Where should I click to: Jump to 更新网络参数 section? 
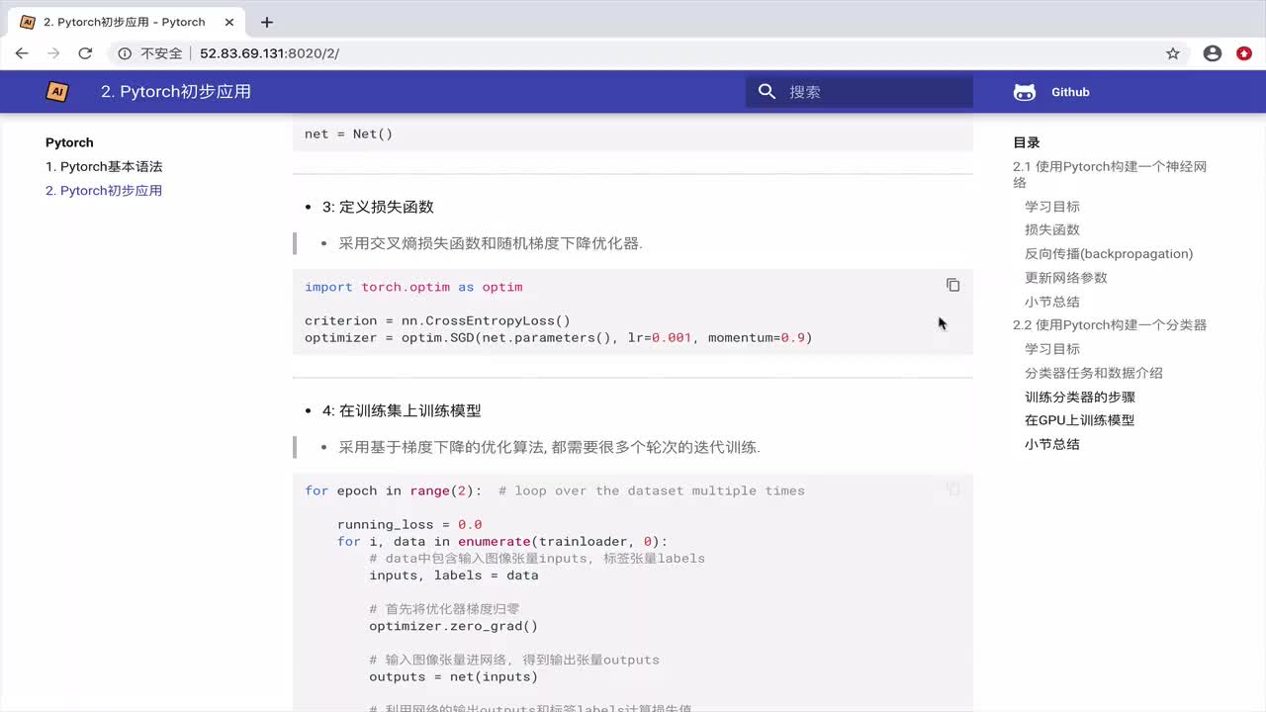[x=1066, y=277]
